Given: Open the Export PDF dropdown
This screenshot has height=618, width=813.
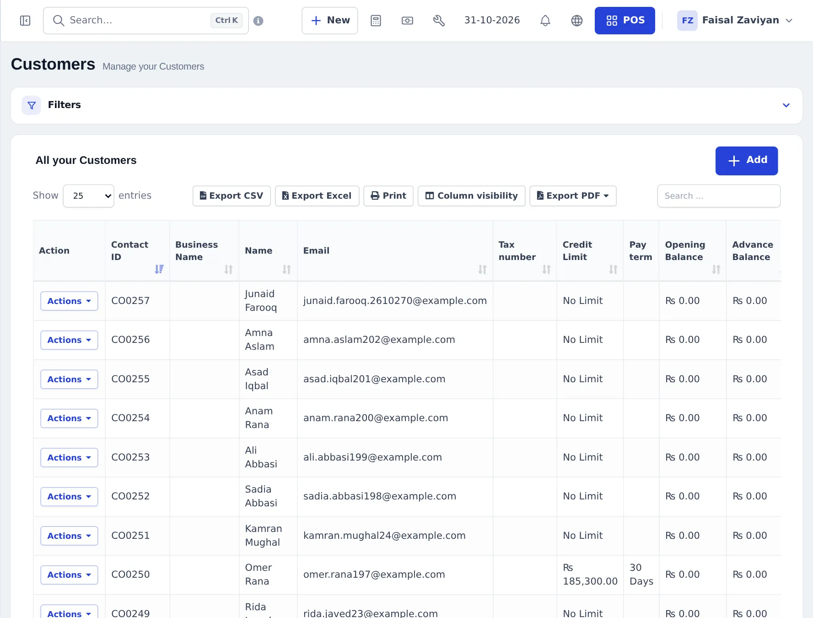Looking at the screenshot, I should (573, 196).
